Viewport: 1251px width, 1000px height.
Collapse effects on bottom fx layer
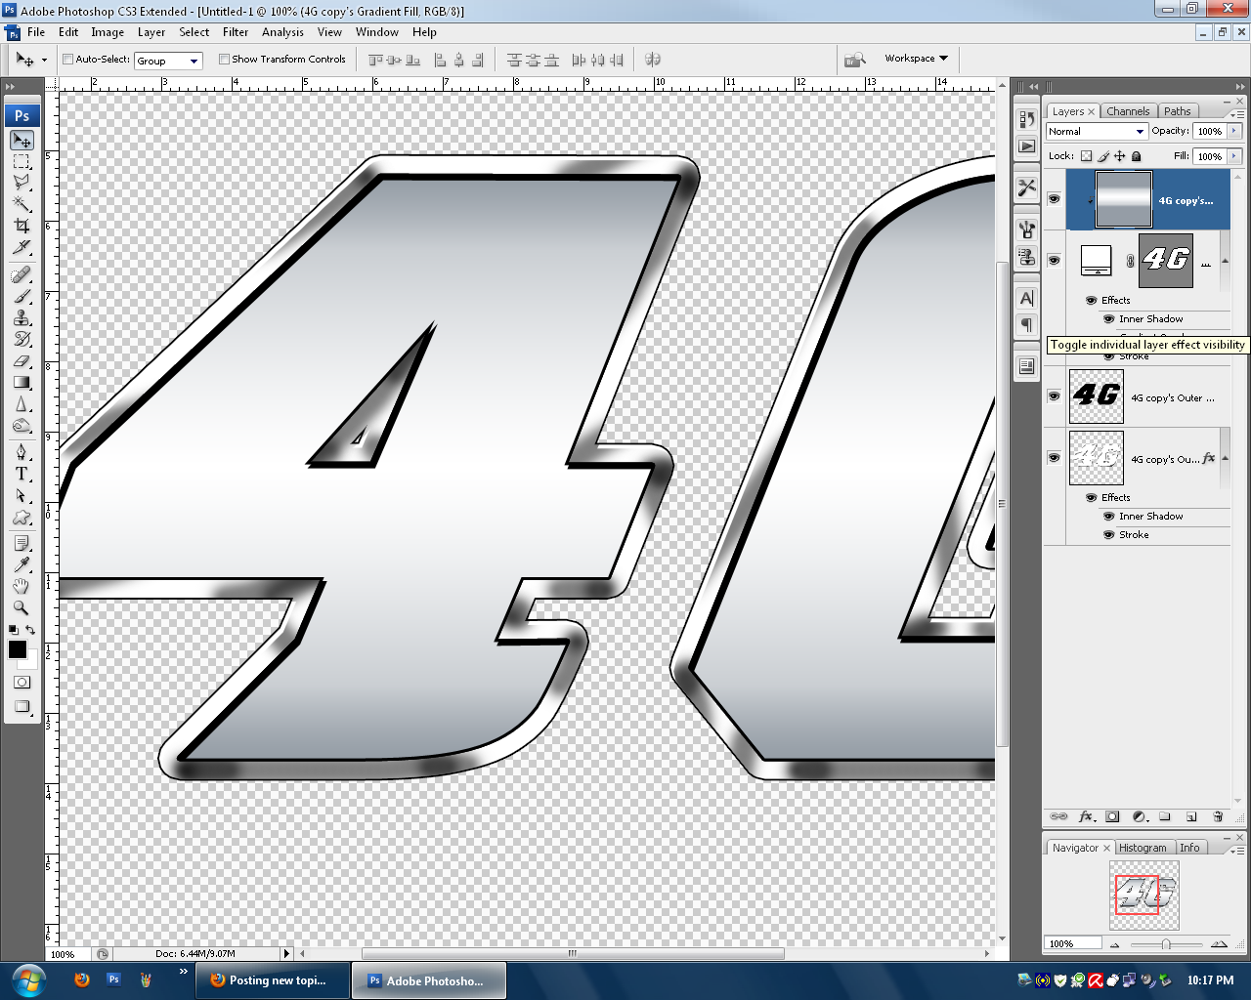pos(1225,458)
